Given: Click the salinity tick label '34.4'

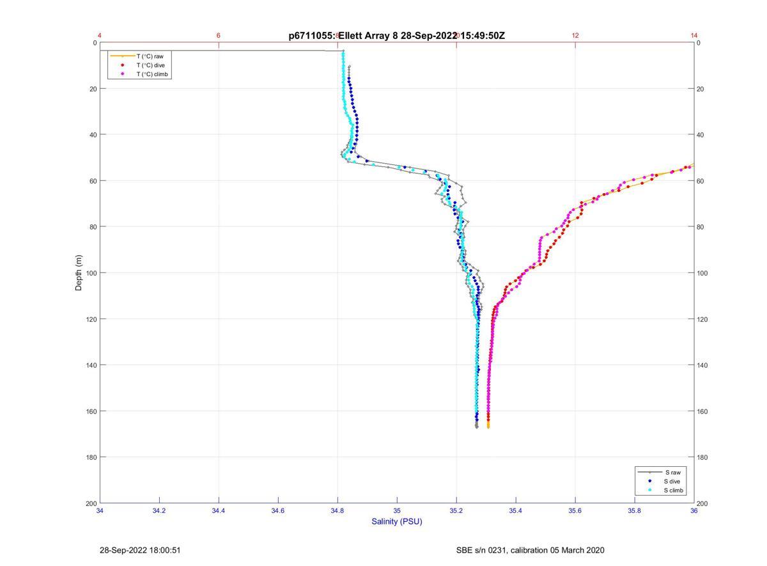Looking at the screenshot, I should point(219,510).
